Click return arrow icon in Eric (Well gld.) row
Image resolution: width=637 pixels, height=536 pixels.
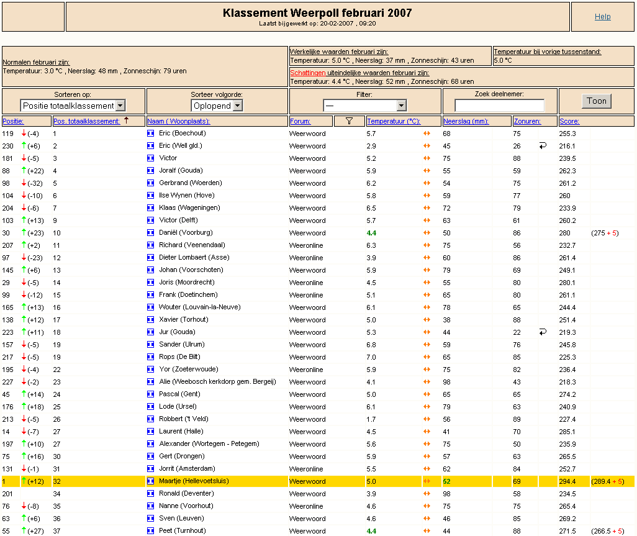pyautogui.click(x=543, y=145)
